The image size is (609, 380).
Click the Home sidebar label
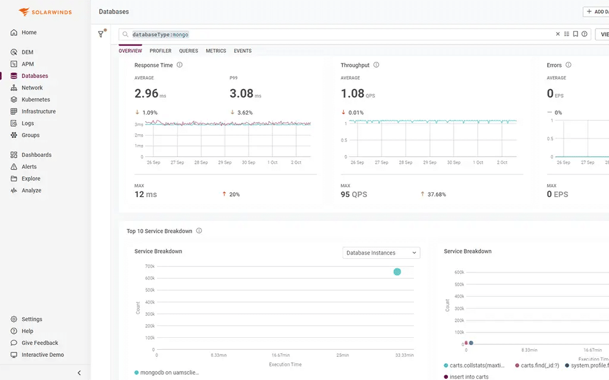point(29,32)
